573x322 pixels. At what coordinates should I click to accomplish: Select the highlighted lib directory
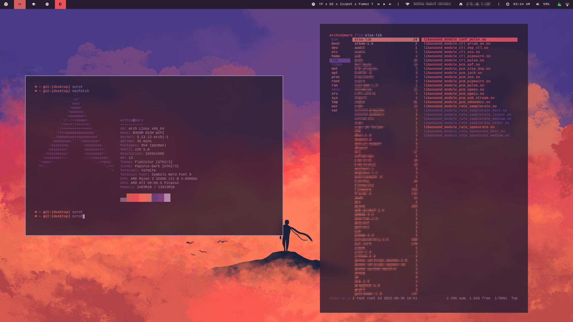coord(340,60)
